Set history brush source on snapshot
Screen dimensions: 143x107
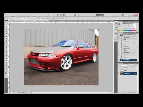(119, 35)
